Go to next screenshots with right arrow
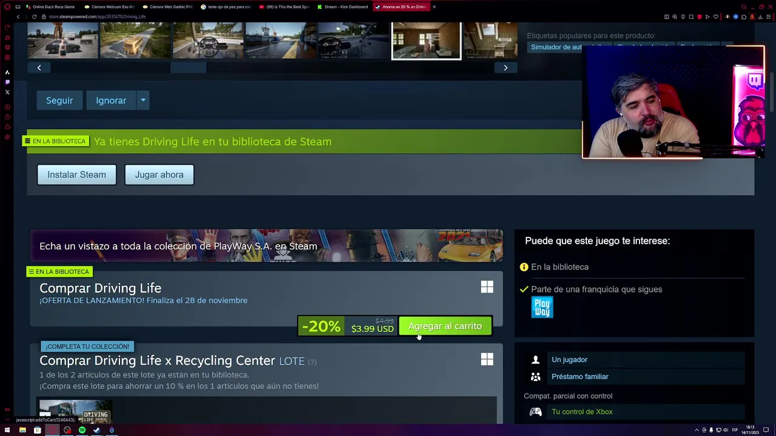The height and width of the screenshot is (436, 776). 506,68
